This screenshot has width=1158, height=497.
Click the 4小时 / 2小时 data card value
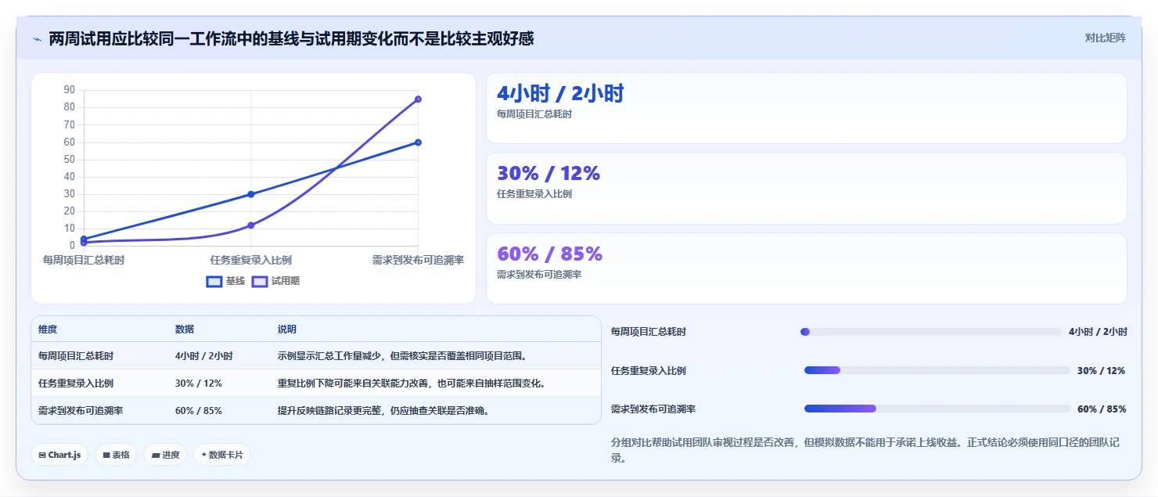tap(560, 94)
